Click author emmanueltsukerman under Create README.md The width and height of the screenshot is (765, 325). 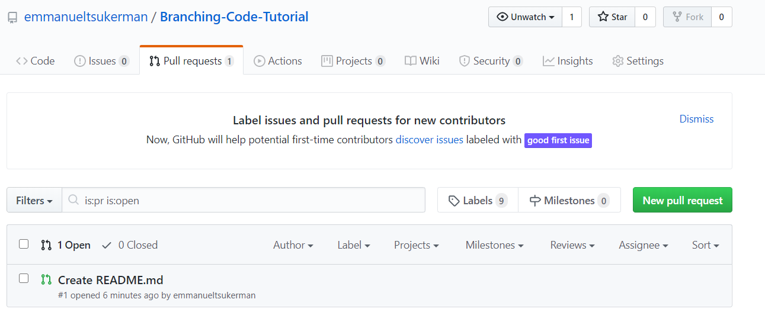point(215,295)
